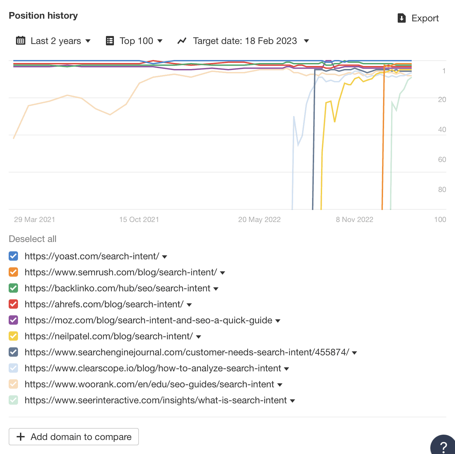This screenshot has width=455, height=454.
Task: Expand the arrow next to clearscope.io URL
Action: (x=286, y=369)
